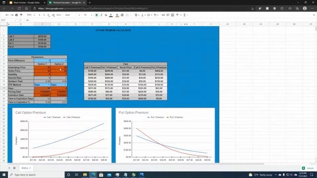Open the Entry sheet tab
The height and width of the screenshot is (178, 317).
click(x=26, y=168)
